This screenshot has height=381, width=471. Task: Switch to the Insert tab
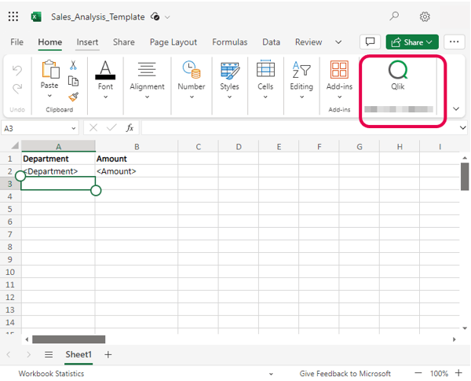[x=88, y=42]
